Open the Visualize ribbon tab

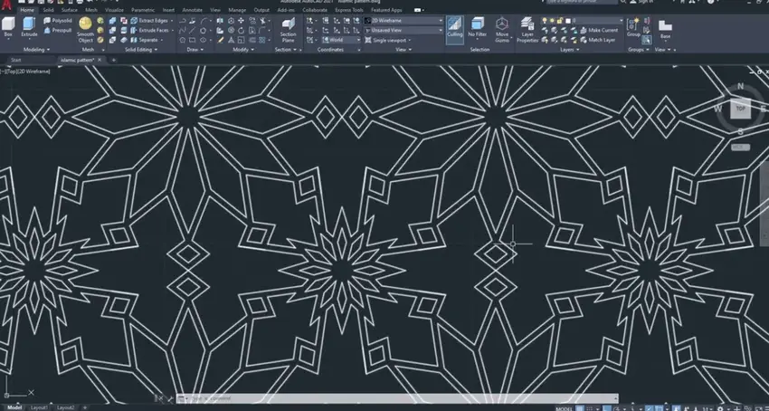pos(114,10)
